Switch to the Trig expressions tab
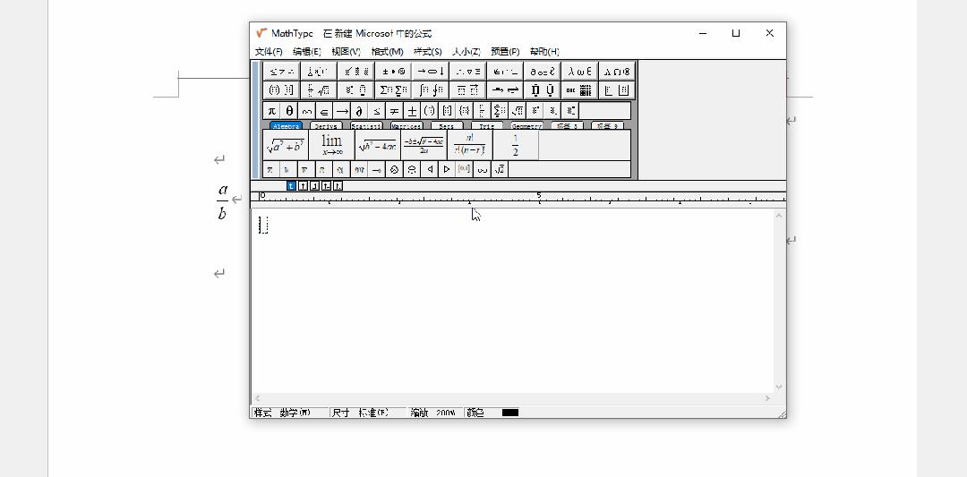The image size is (967, 477). [x=487, y=125]
